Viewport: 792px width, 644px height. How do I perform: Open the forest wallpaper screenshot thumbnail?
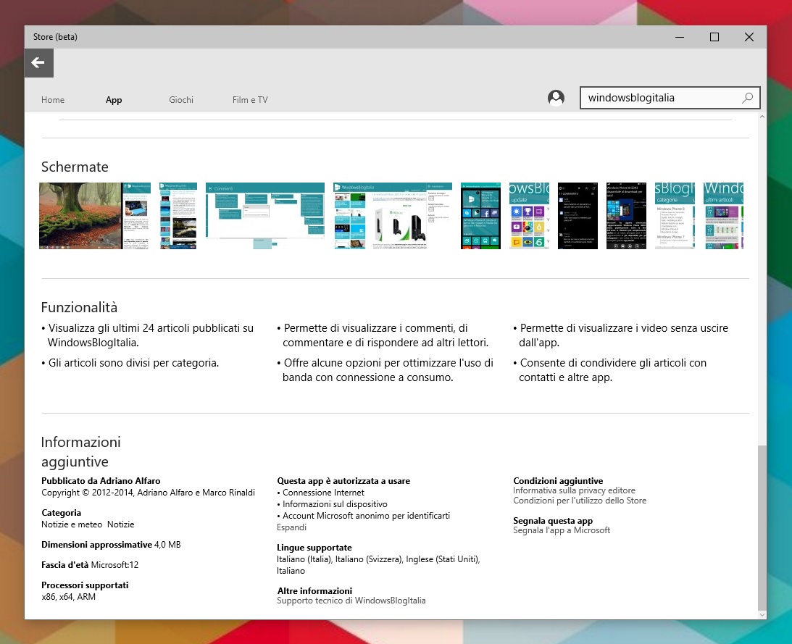(95, 216)
